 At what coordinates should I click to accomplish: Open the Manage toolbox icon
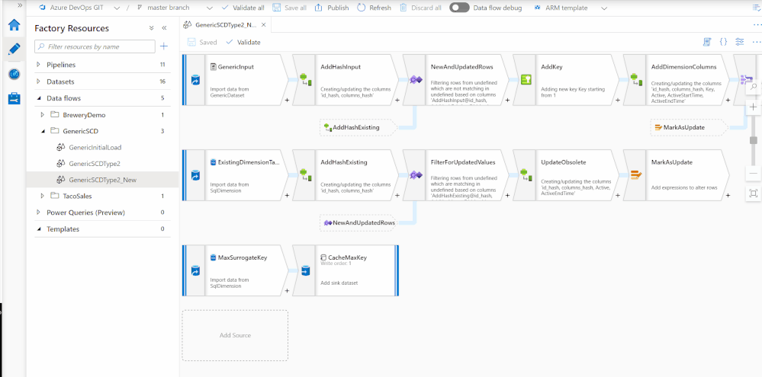[x=14, y=98]
